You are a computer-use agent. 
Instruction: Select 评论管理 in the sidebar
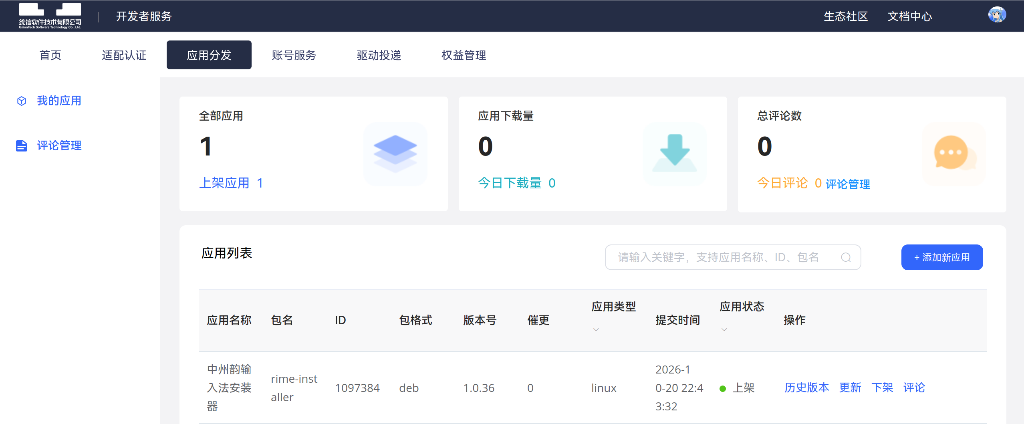point(59,146)
